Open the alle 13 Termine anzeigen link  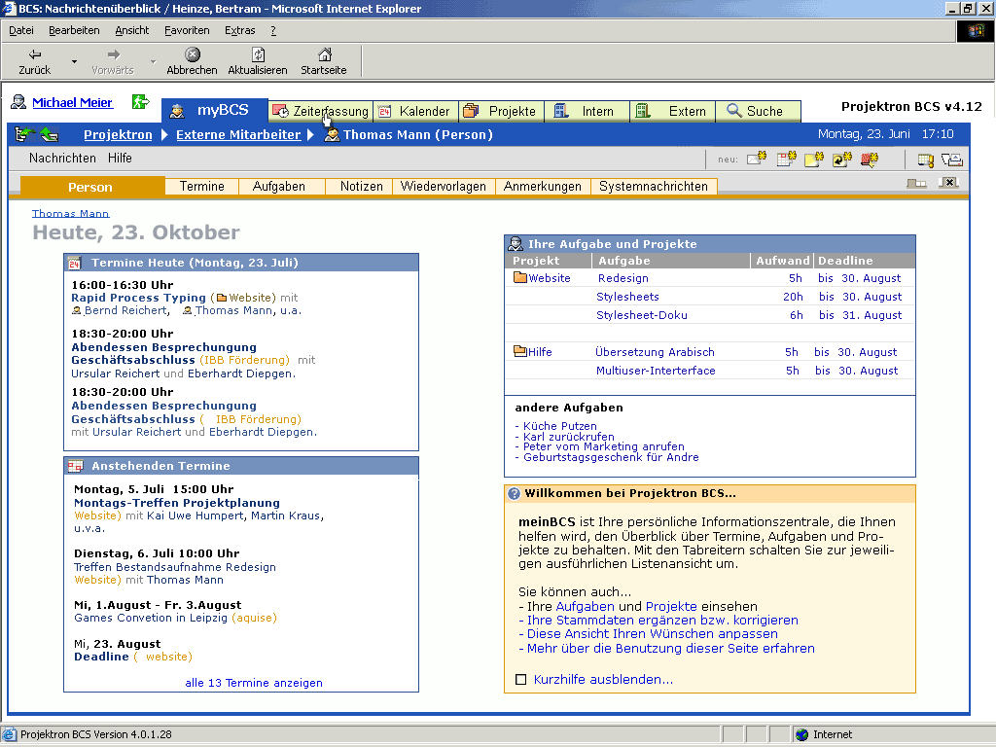tap(254, 683)
